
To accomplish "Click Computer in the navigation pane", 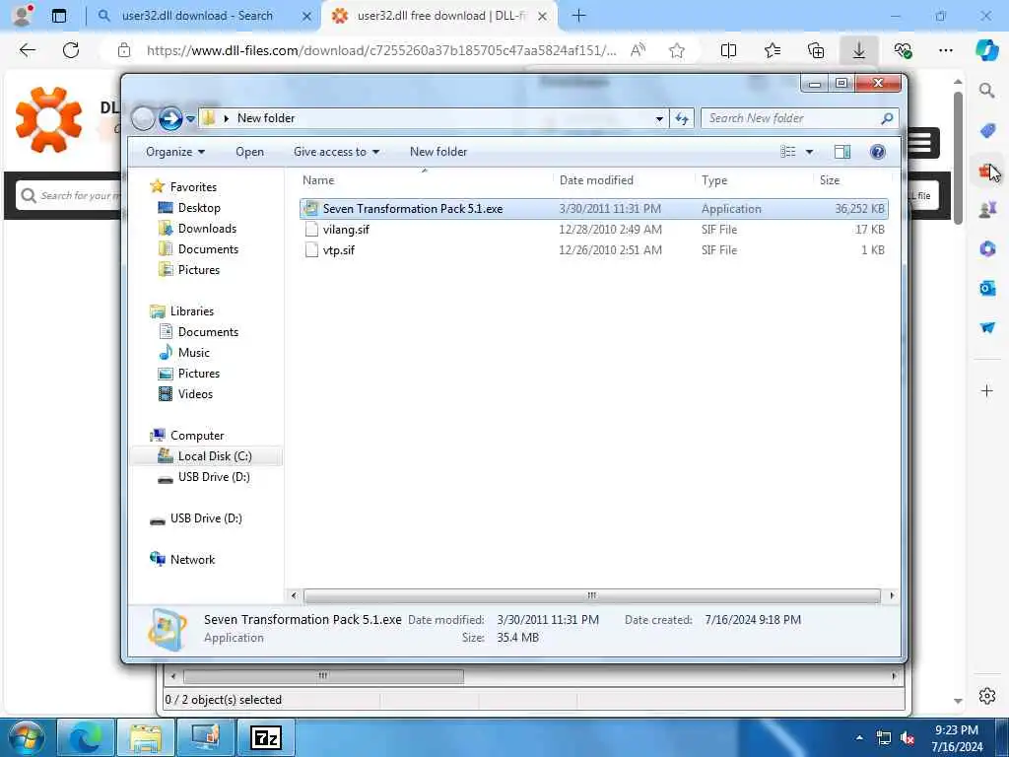I will pos(197,436).
